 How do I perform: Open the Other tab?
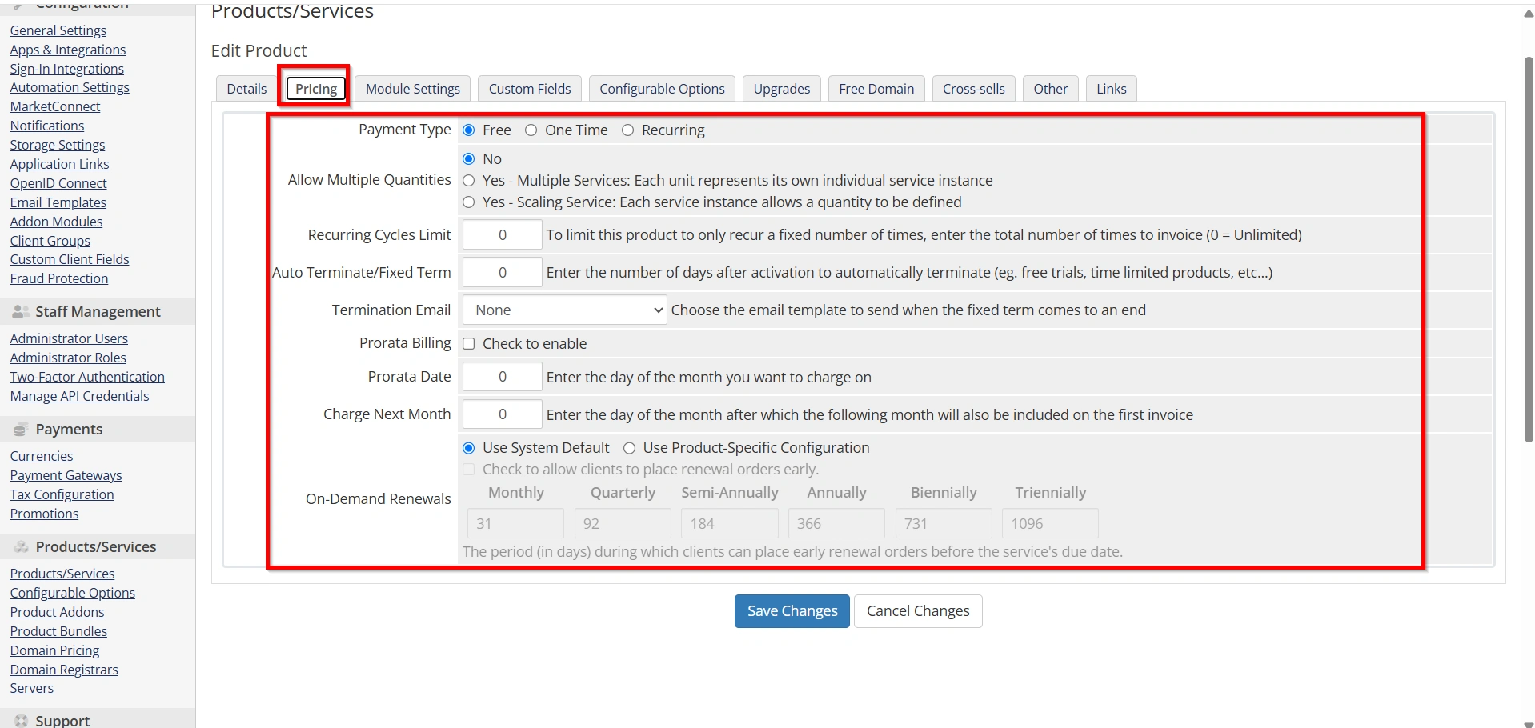1051,89
